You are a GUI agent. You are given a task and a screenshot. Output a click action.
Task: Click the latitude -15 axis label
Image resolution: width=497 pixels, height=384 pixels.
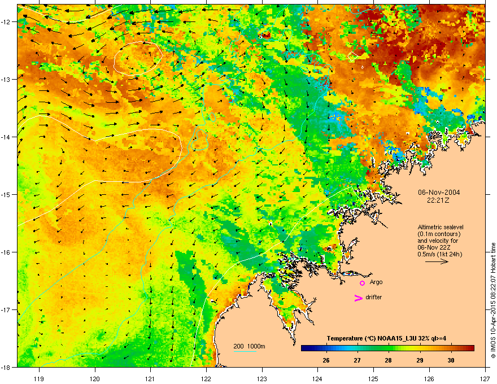6,194
